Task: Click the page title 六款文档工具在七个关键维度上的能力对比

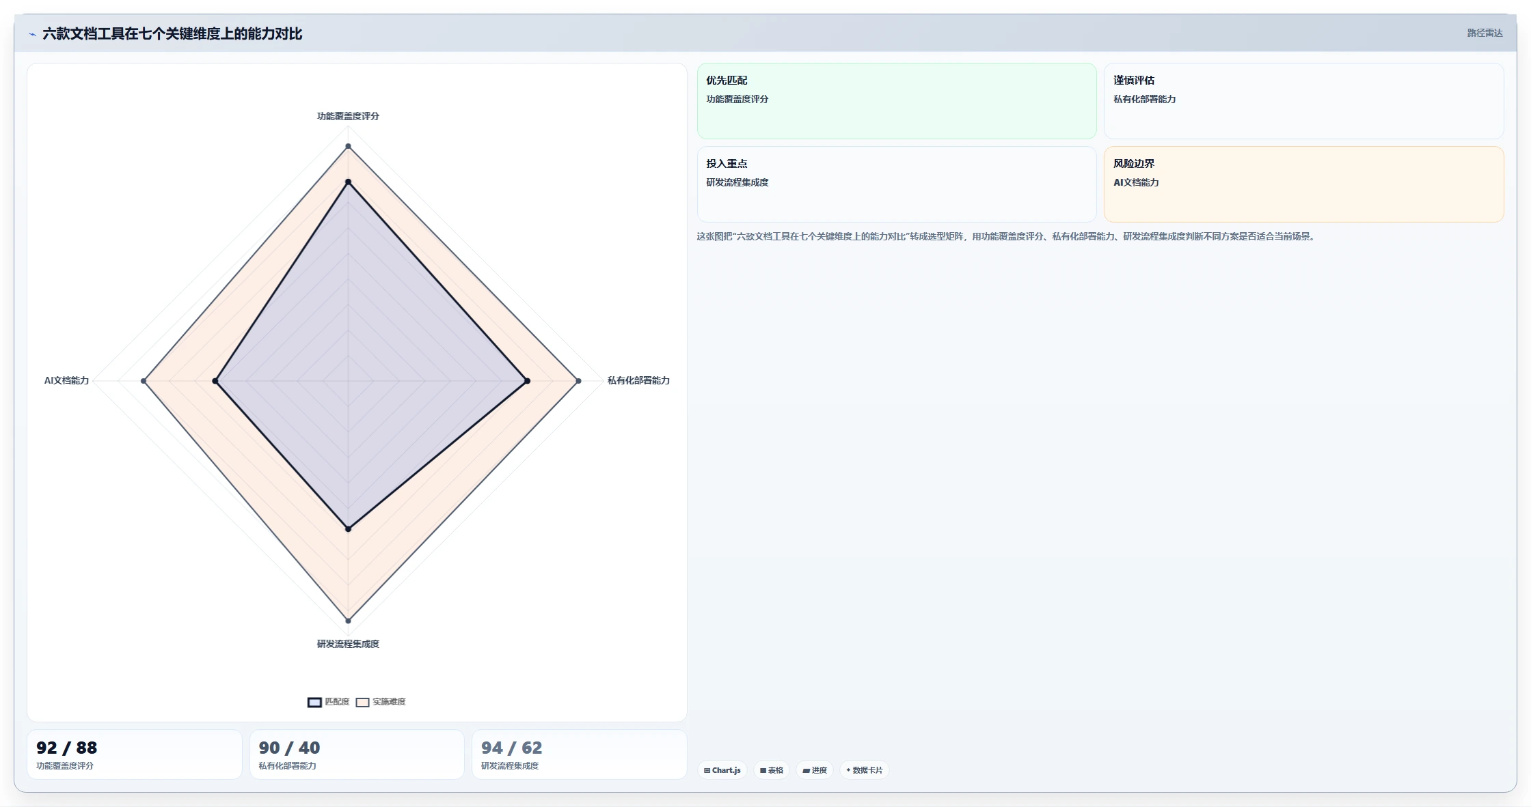Action: [172, 33]
